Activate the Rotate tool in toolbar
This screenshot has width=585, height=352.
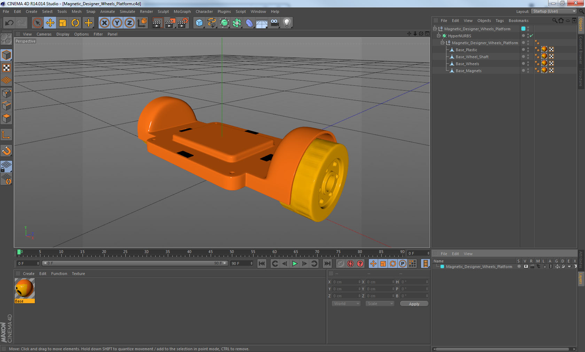[75, 23]
